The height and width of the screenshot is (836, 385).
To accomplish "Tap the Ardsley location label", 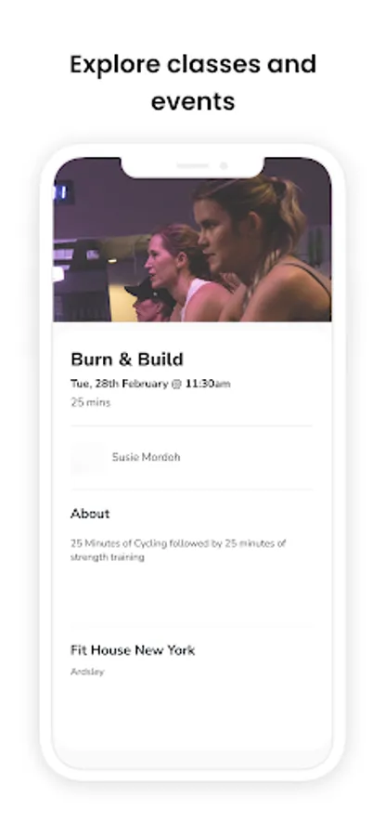I will pos(87,672).
